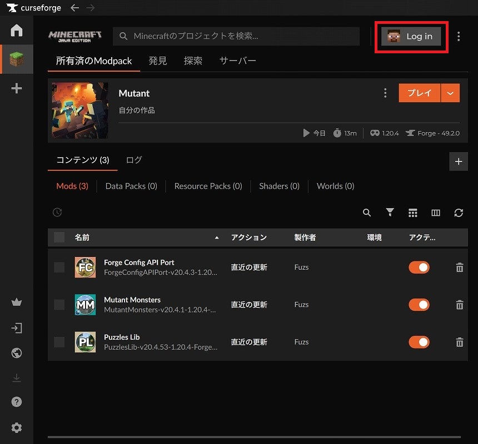The width and height of the screenshot is (478, 444).
Task: Turn off the Puzzles Lib mod toggle
Action: [x=419, y=342]
